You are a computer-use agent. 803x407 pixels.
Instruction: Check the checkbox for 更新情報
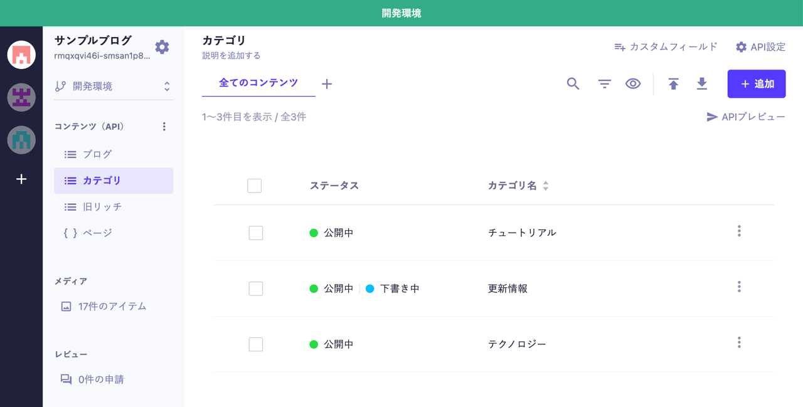pos(255,288)
